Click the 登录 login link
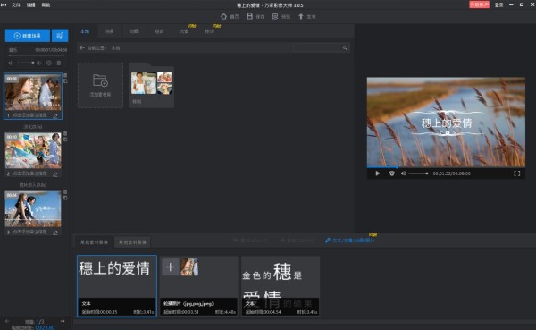536x330 pixels. click(x=499, y=4)
